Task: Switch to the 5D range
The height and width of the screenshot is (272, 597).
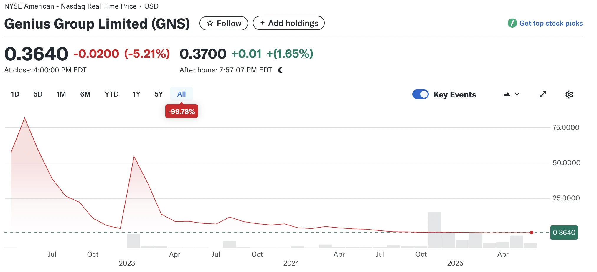Action: pos(38,94)
